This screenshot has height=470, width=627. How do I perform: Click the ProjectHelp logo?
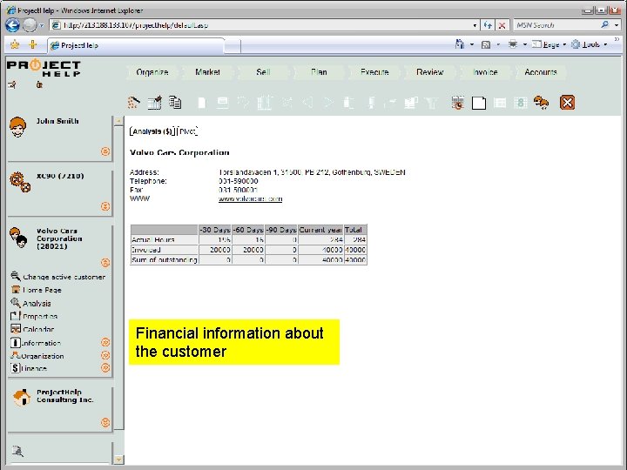[x=44, y=68]
